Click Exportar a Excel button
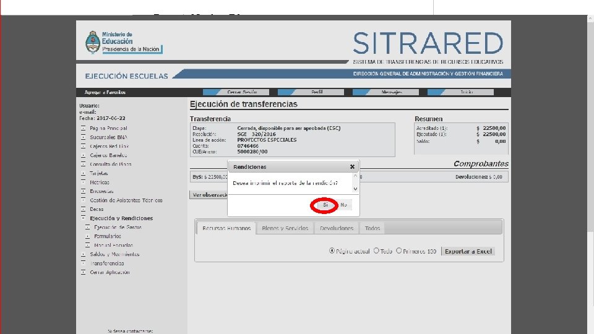This screenshot has height=334, width=594. point(468,252)
